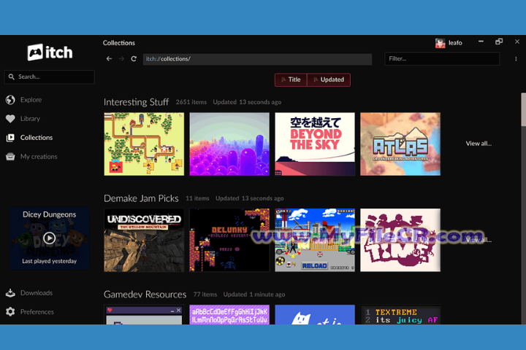Open the blue cat logo thumbnail
The height and width of the screenshot is (350, 526).
(315, 314)
